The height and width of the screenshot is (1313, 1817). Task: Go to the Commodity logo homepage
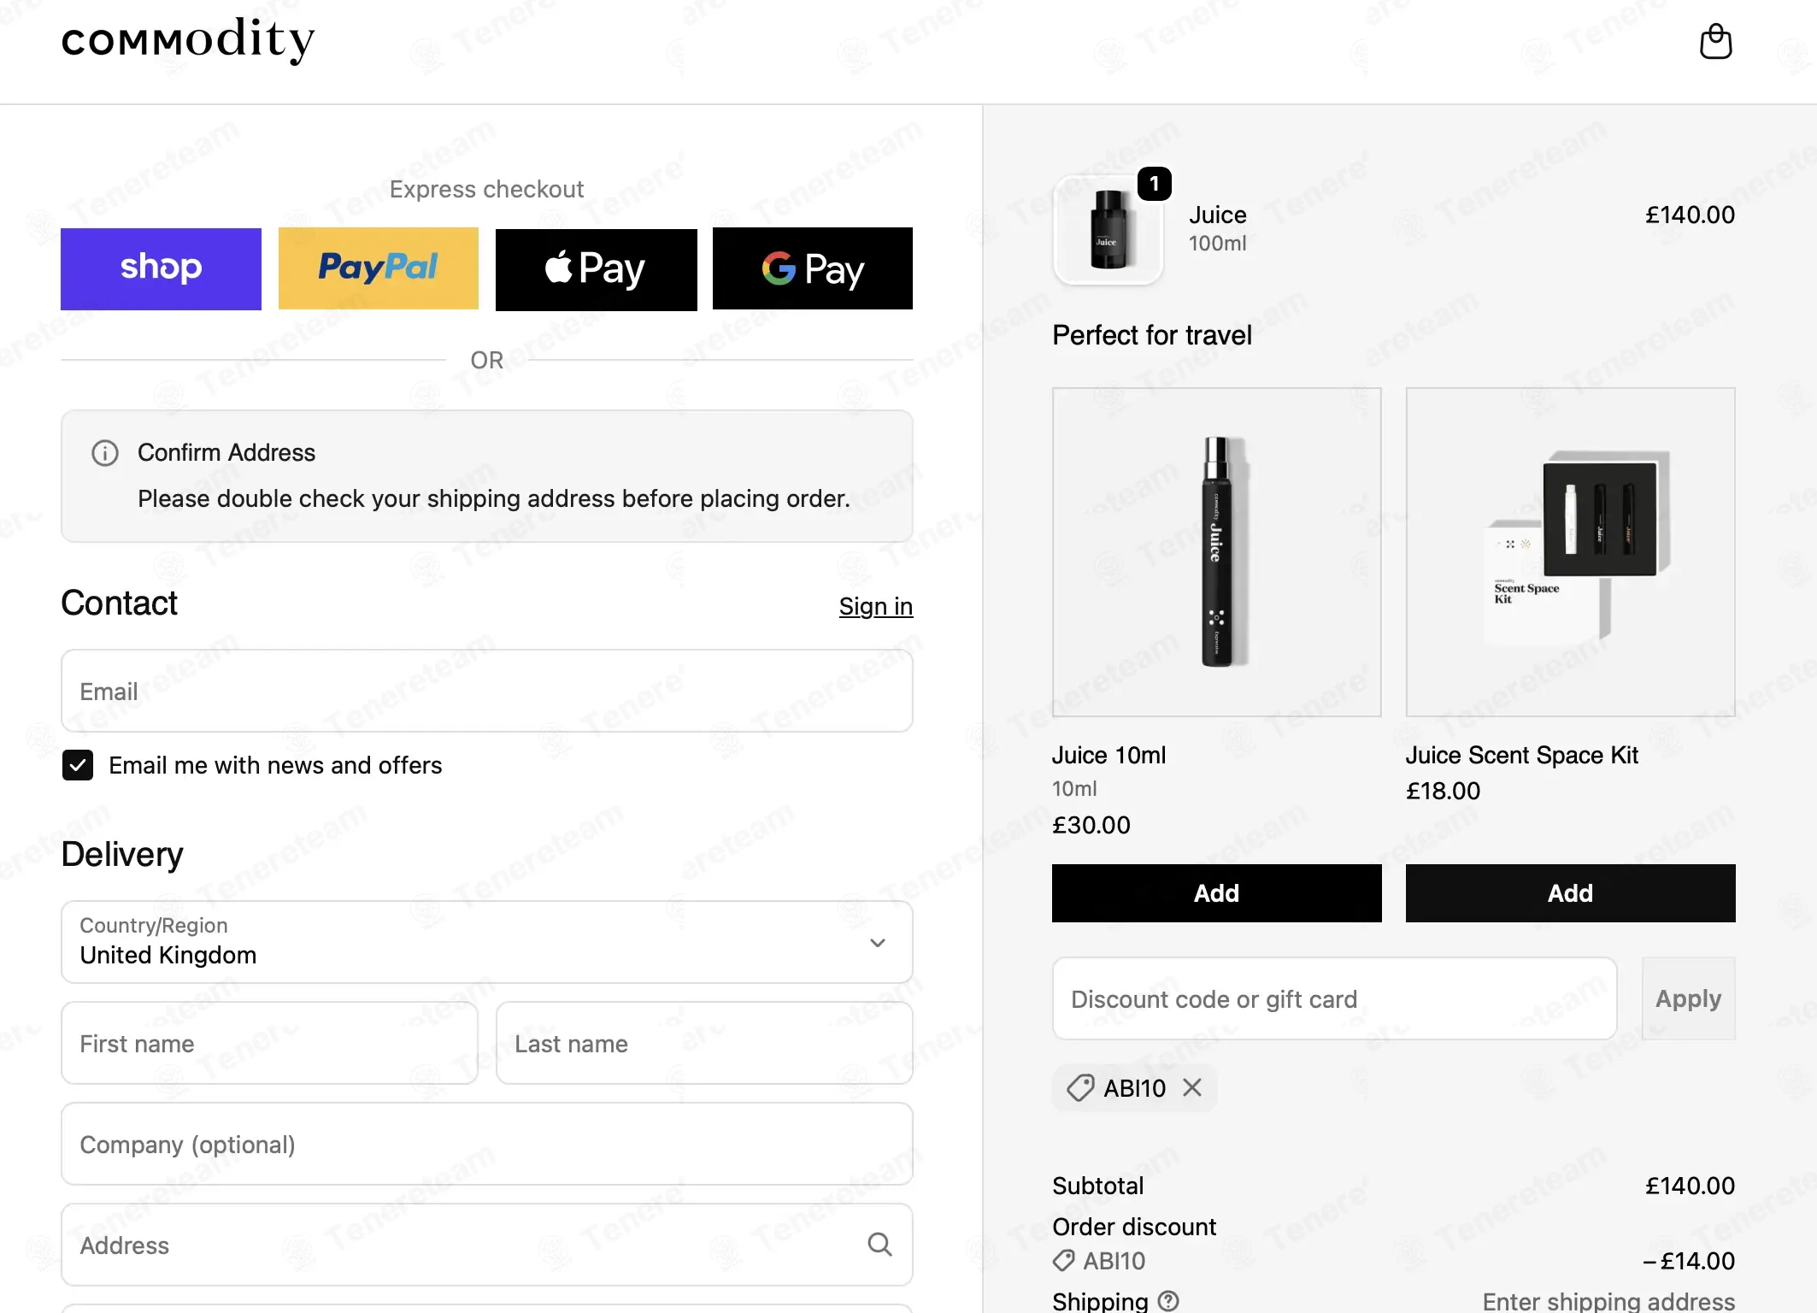(x=188, y=41)
